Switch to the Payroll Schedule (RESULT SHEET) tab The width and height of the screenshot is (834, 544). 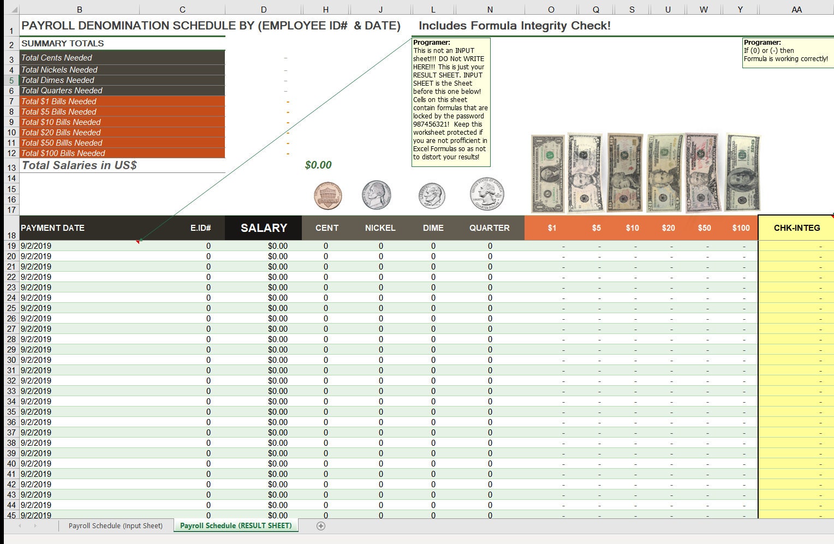coord(235,525)
